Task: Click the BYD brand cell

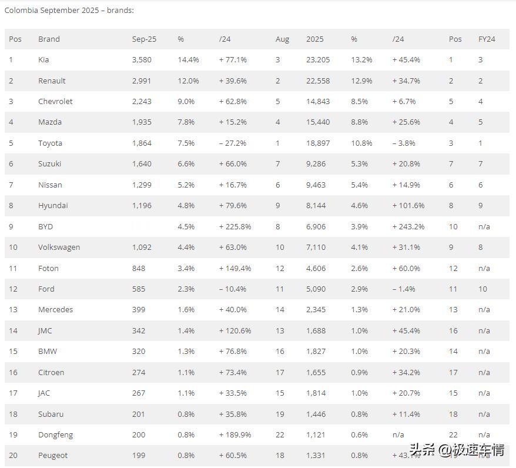Action: (45, 227)
